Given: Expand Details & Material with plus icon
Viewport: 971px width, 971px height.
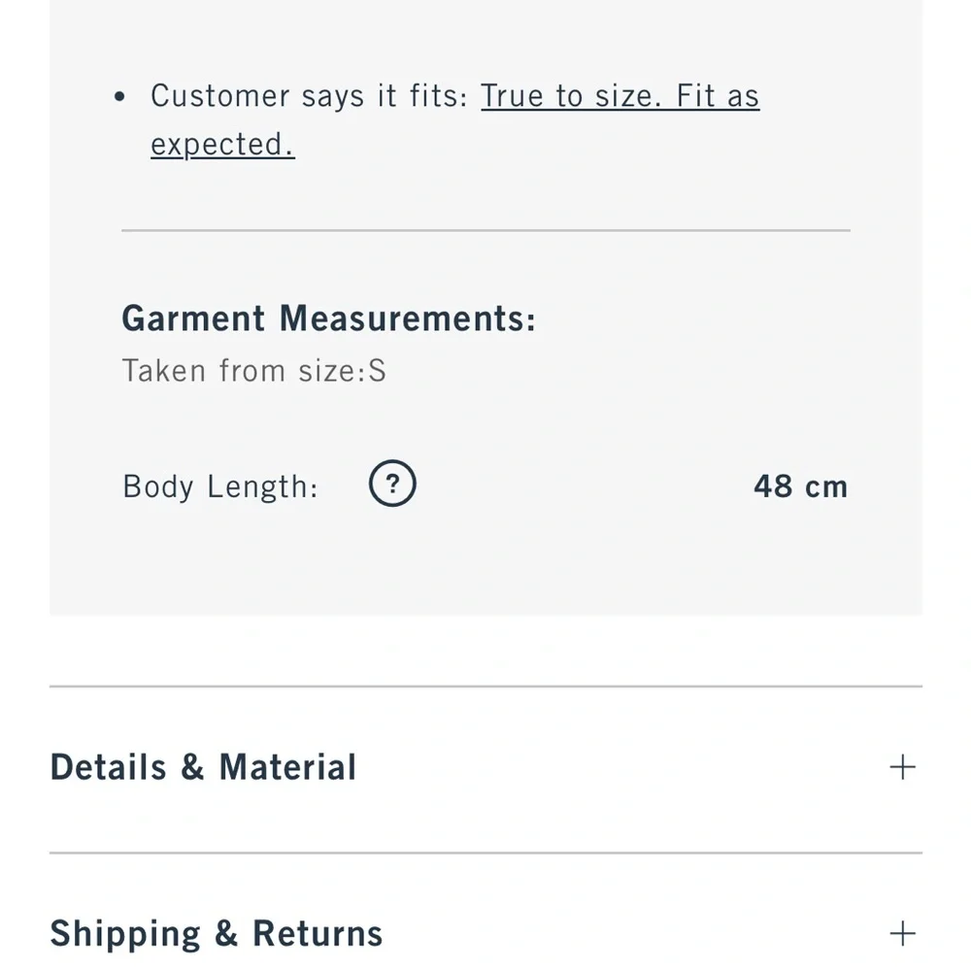Looking at the screenshot, I should click(x=902, y=767).
